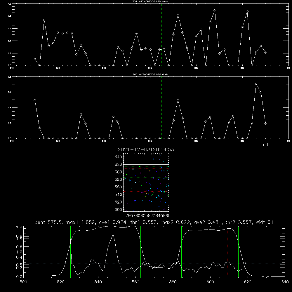Click the right green dashed line in dawn plot

pos(161,34)
